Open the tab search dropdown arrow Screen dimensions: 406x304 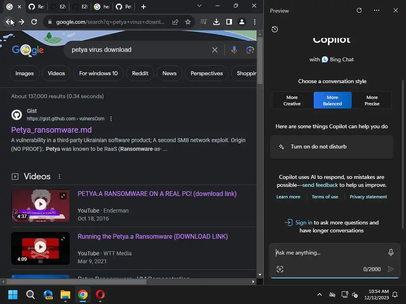pyautogui.click(x=199, y=6)
